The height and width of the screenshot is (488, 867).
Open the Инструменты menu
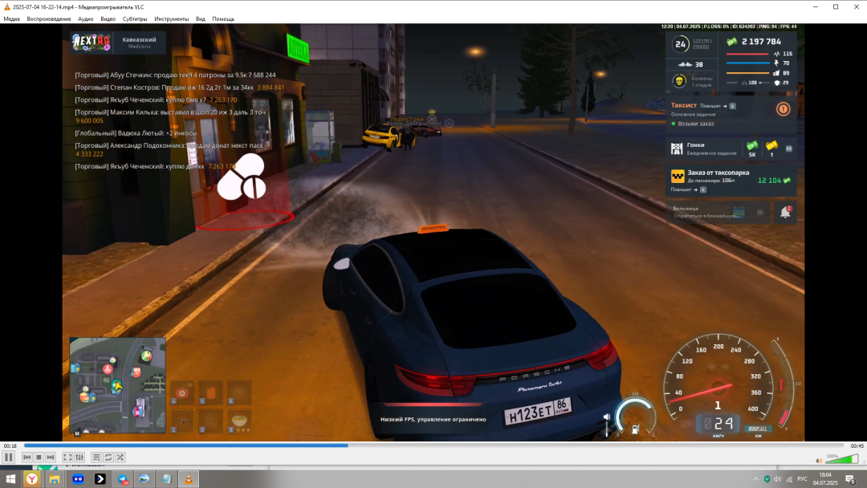click(x=172, y=18)
